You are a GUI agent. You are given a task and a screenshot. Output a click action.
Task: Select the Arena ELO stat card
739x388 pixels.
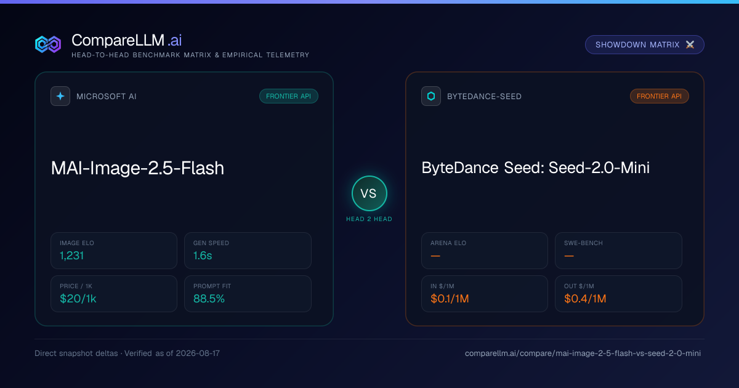[485, 251]
